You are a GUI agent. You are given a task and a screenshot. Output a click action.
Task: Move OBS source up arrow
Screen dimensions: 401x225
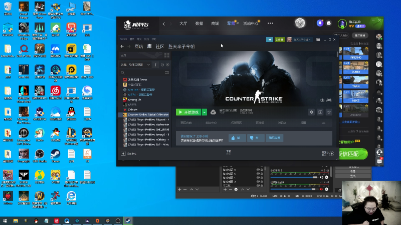click(x=243, y=189)
